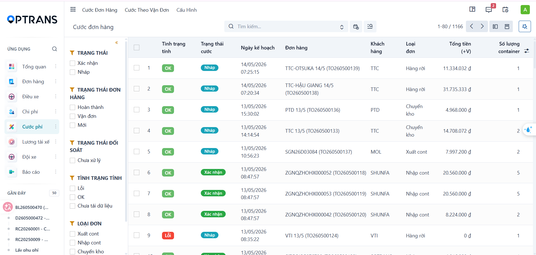Tick the Hoàn thành filter checkbox
The width and height of the screenshot is (536, 255).
click(73, 108)
